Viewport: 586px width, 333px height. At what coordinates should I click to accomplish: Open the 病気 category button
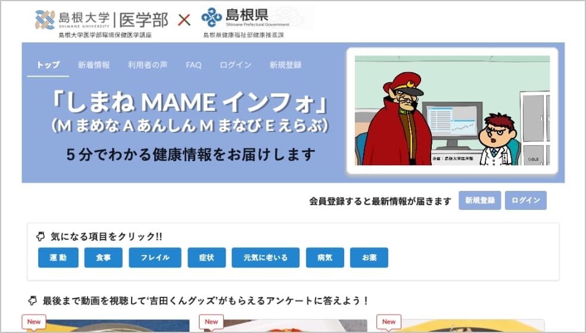click(x=325, y=257)
